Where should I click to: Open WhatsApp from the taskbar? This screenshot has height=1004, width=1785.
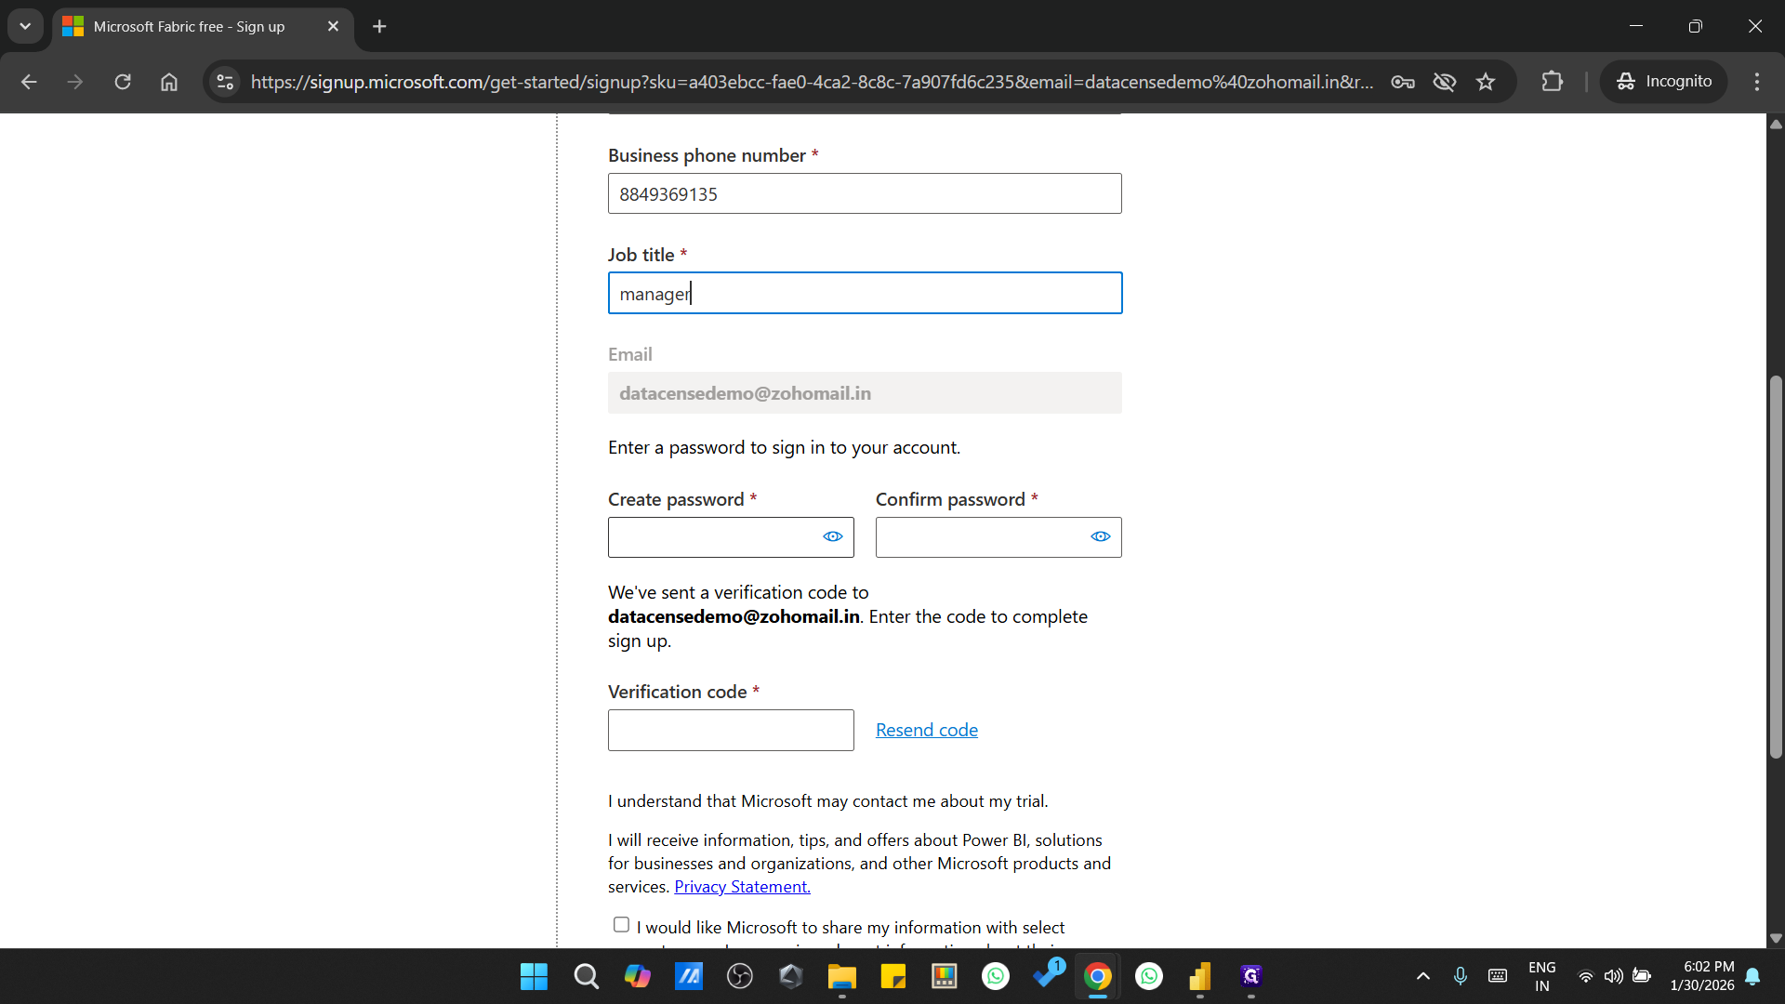point(996,976)
